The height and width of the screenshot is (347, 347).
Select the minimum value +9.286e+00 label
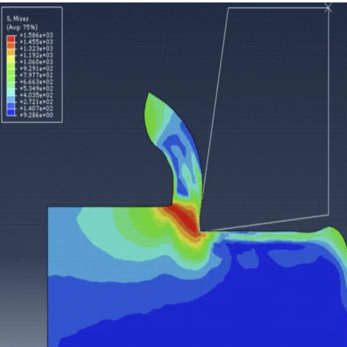click(36, 115)
